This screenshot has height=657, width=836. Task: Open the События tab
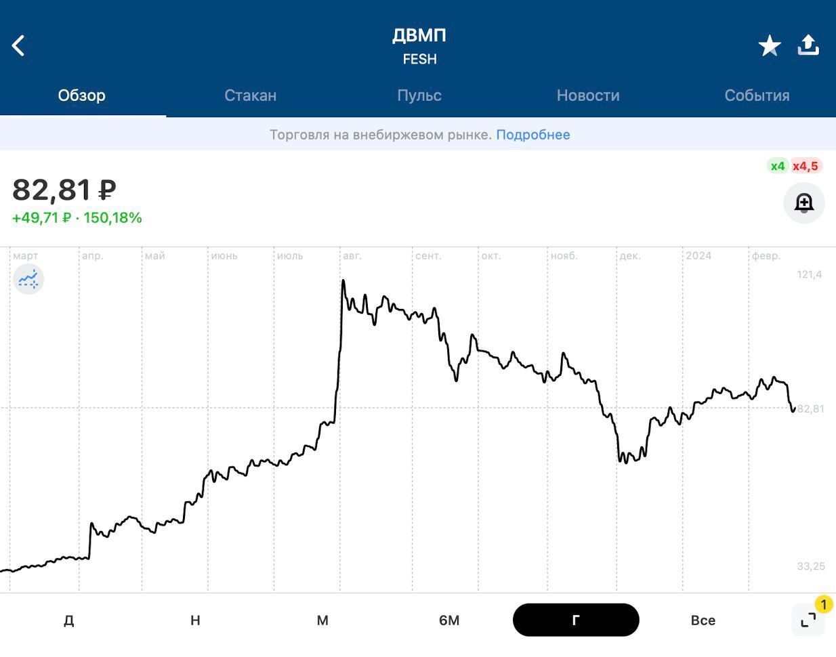pos(757,96)
